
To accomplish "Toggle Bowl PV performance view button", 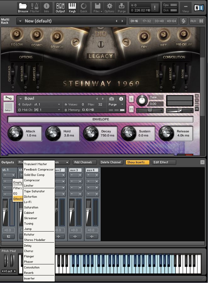I will coord(197,109).
